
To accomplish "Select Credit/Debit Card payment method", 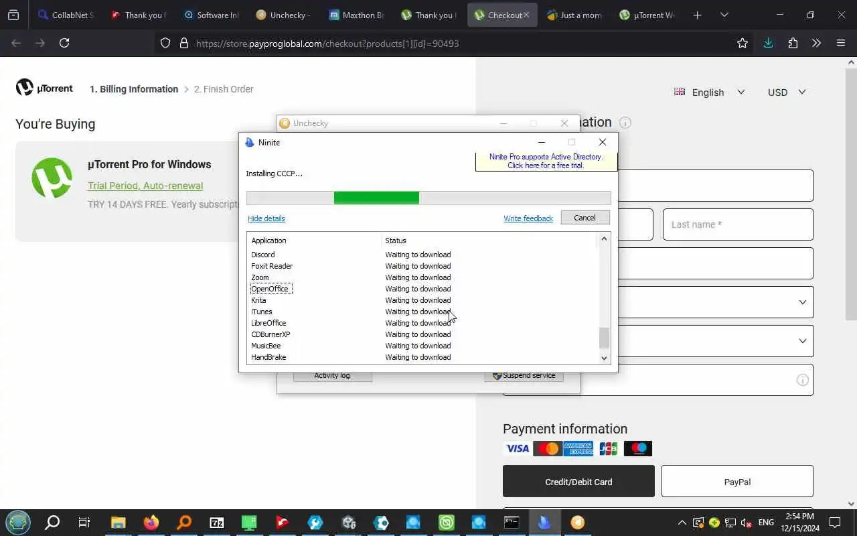I will coord(578,482).
